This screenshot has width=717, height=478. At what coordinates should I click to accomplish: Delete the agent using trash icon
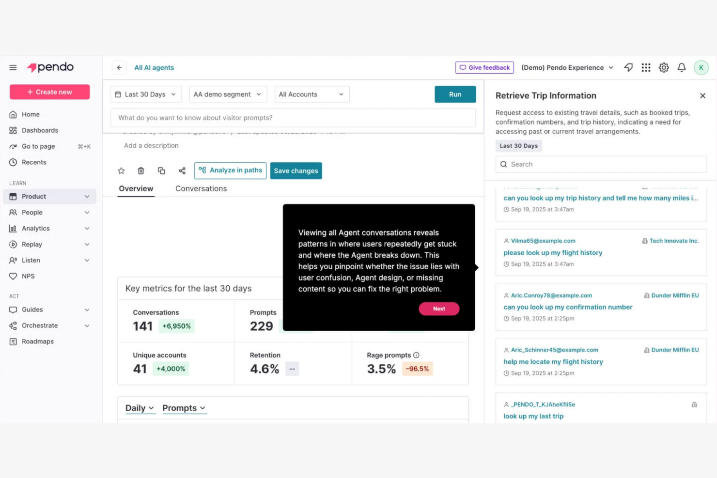(x=141, y=170)
